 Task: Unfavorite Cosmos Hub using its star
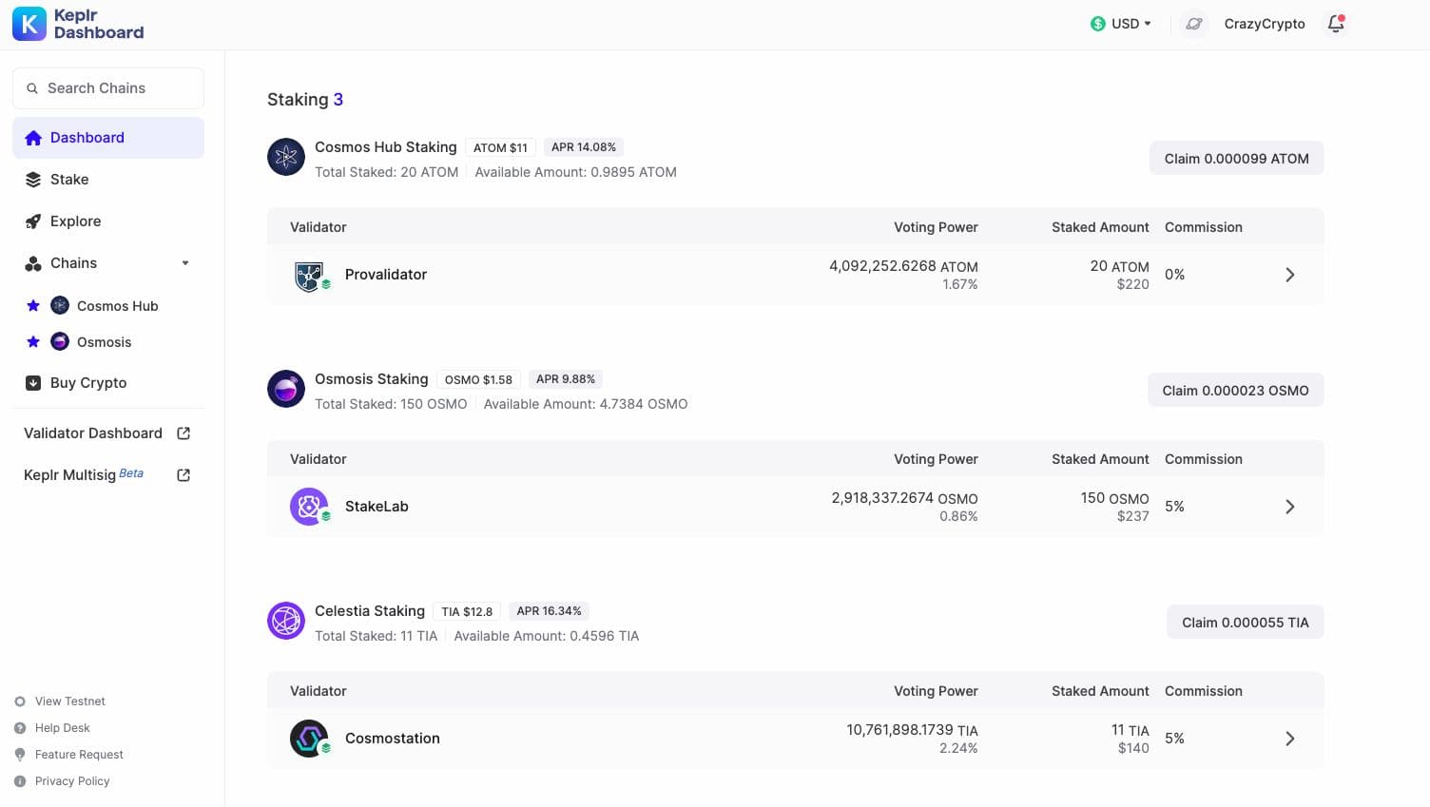click(33, 306)
